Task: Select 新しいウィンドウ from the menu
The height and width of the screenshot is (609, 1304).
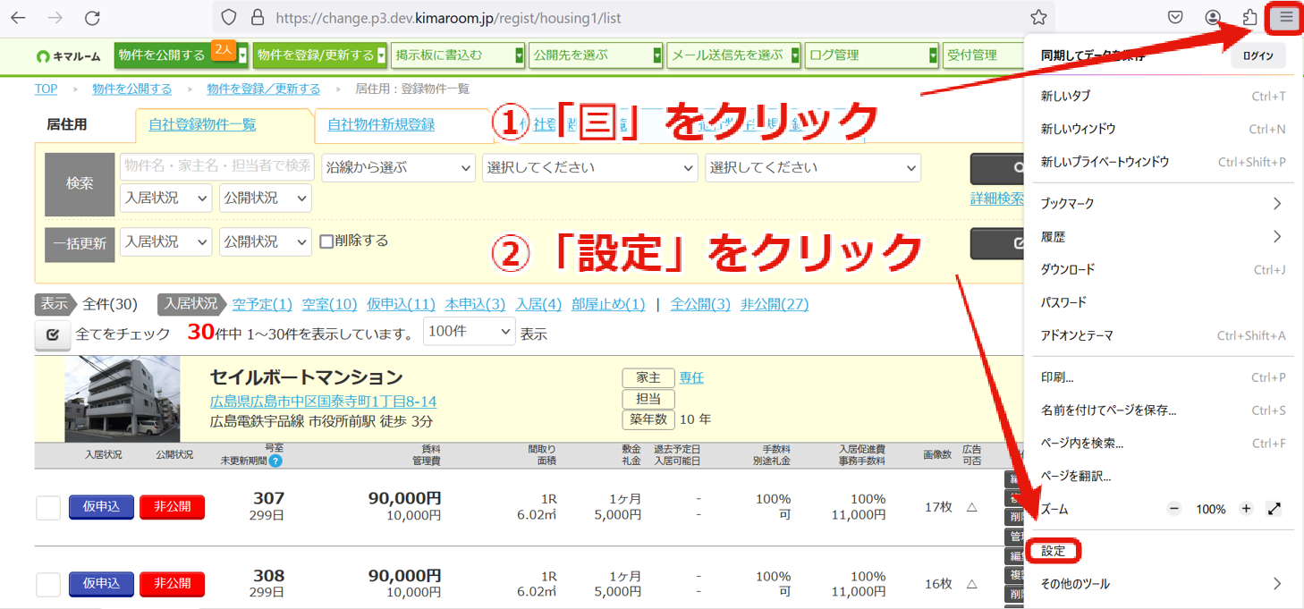Action: coord(1163,129)
